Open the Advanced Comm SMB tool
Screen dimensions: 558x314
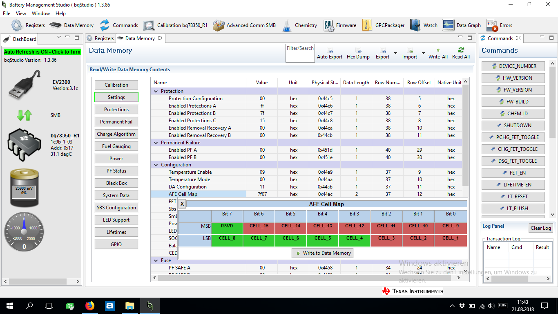coord(244,25)
